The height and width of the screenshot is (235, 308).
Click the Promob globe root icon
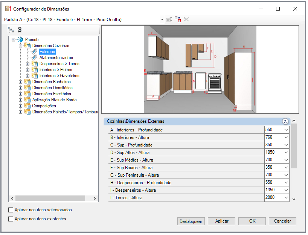coord(20,40)
